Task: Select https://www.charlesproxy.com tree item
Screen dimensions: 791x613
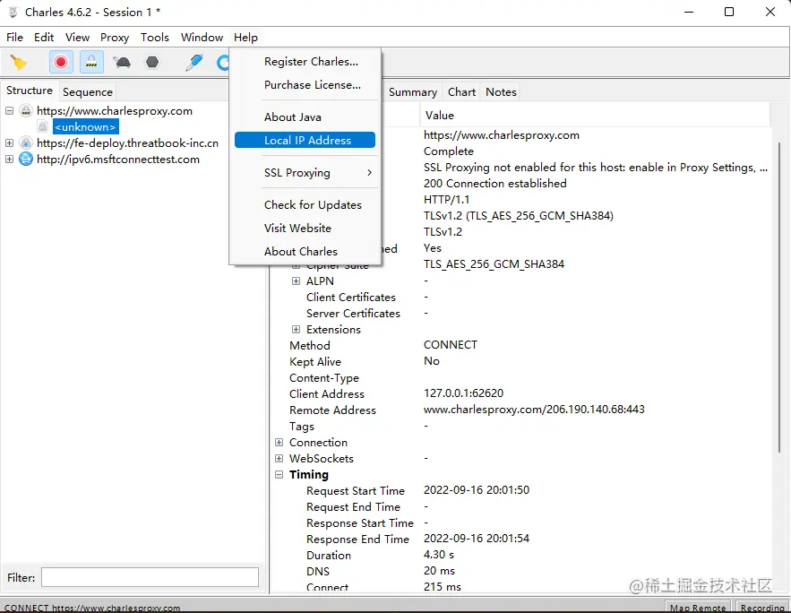Action: (115, 110)
